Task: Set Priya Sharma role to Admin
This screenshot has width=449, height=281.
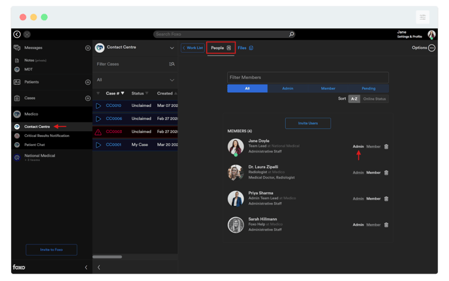Action: tap(358, 199)
